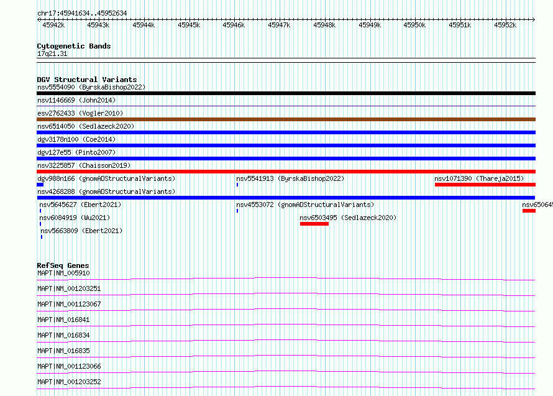Click the small blue dgv988n166 bar
553x396 pixels.
pos(40,185)
